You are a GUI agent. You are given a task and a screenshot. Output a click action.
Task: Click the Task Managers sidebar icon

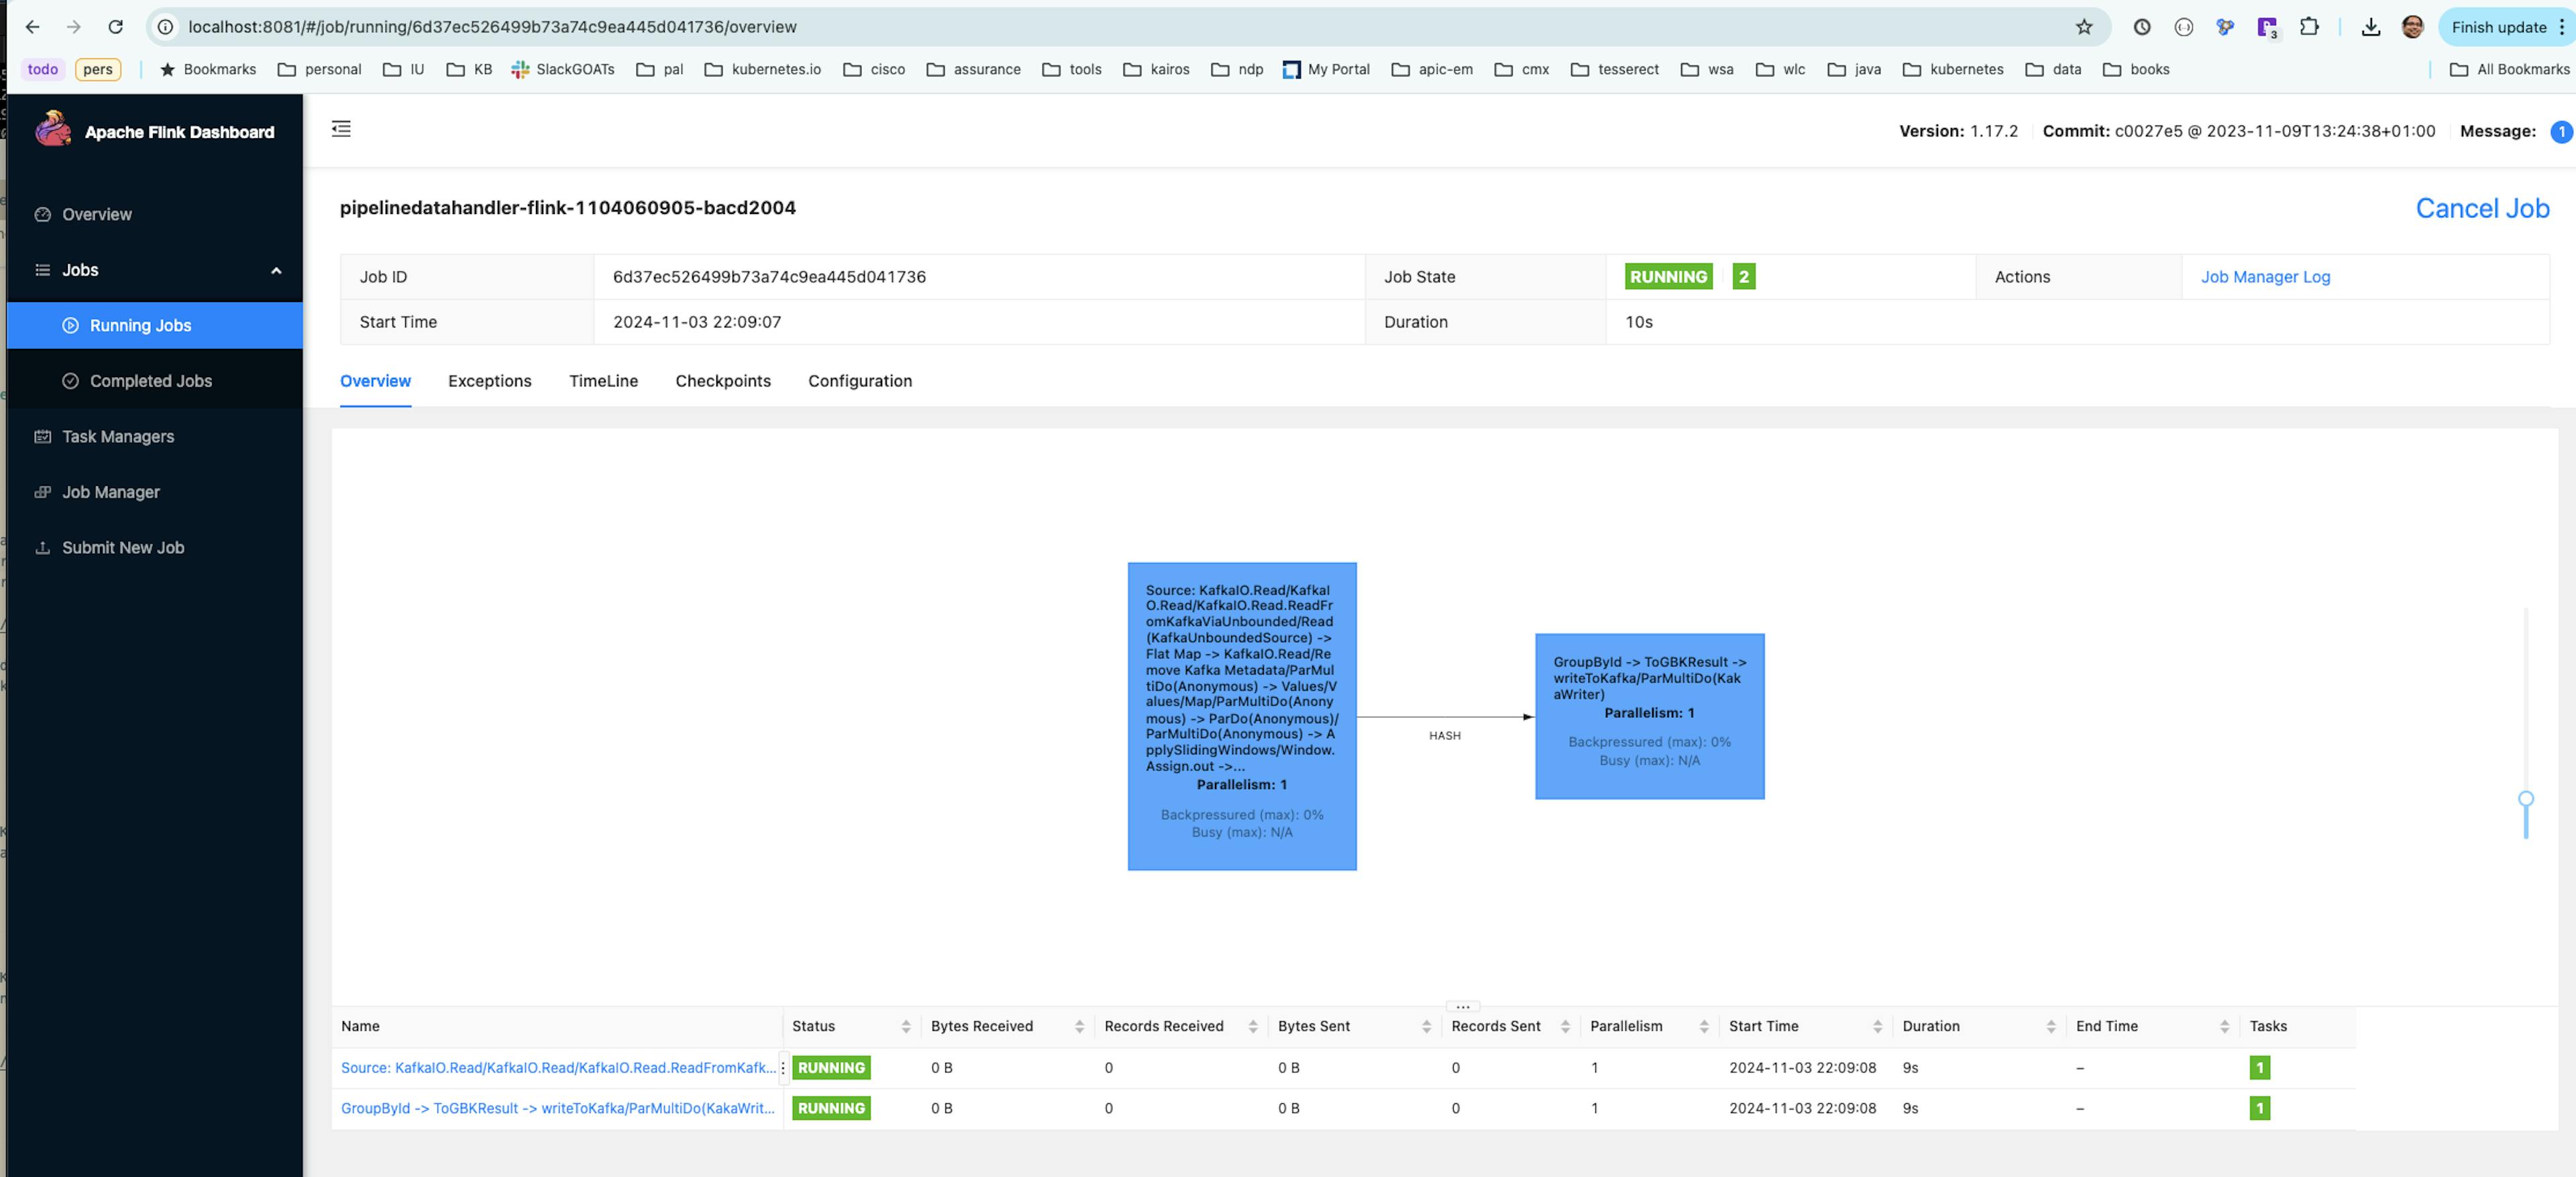click(43, 436)
